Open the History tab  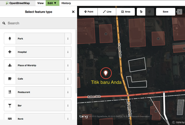click(66, 3)
